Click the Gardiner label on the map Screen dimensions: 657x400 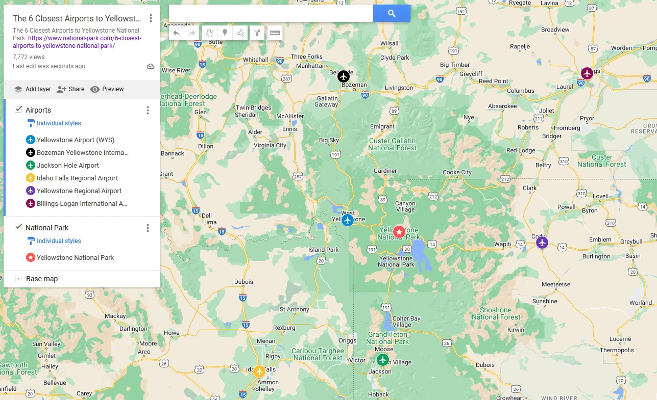pyautogui.click(x=385, y=171)
